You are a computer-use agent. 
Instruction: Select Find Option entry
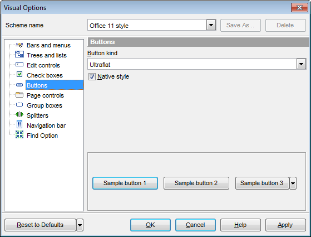coord(42,136)
